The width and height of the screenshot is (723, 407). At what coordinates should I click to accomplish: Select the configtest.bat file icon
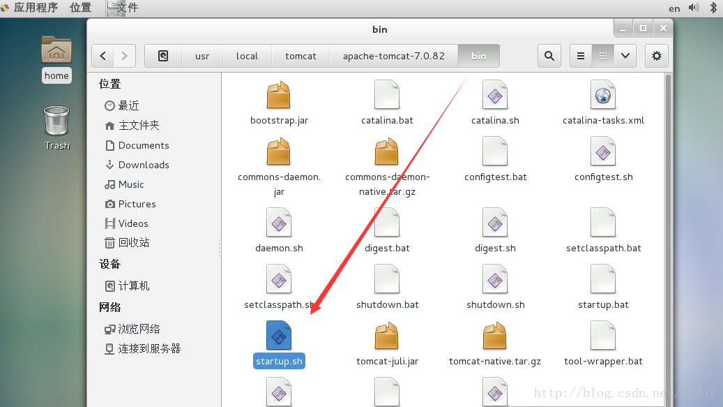pyautogui.click(x=495, y=151)
